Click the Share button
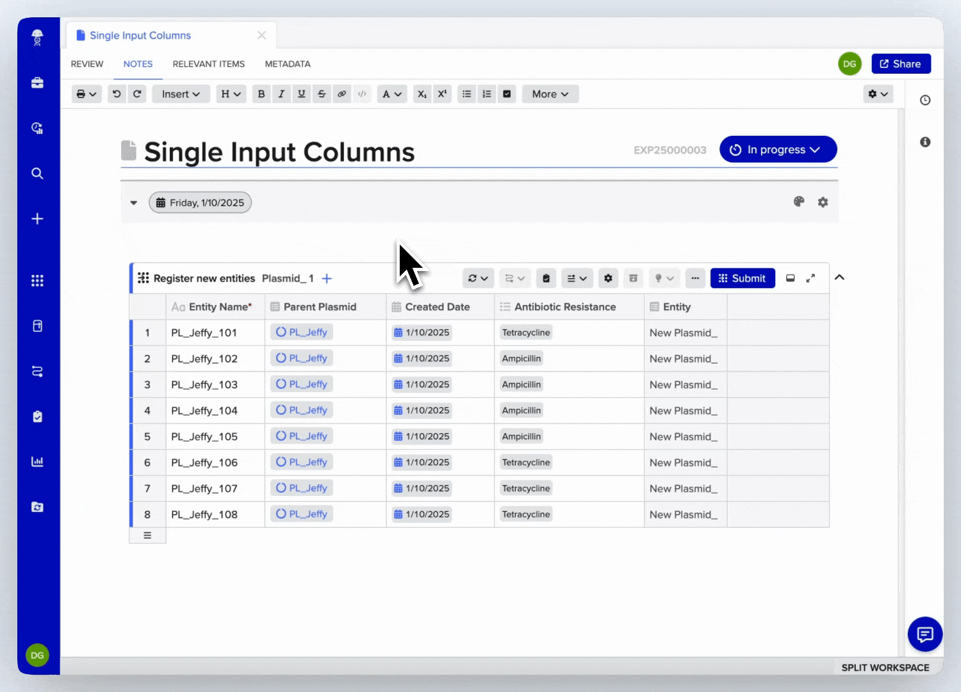961x692 pixels. [901, 64]
